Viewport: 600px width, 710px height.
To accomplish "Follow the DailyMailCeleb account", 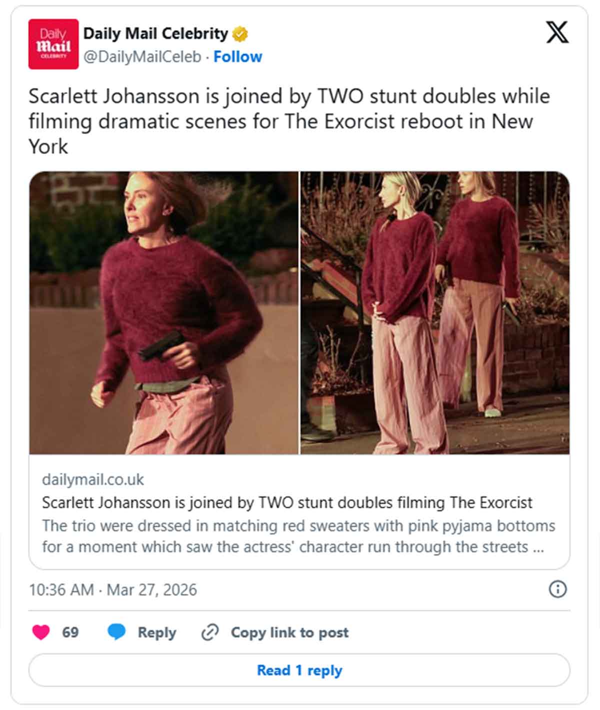I will click(237, 57).
